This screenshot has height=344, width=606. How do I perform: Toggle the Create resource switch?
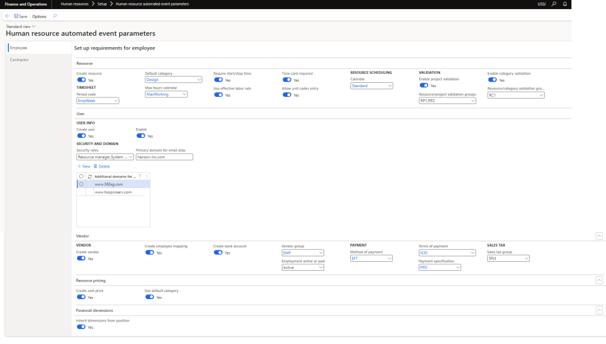81,80
